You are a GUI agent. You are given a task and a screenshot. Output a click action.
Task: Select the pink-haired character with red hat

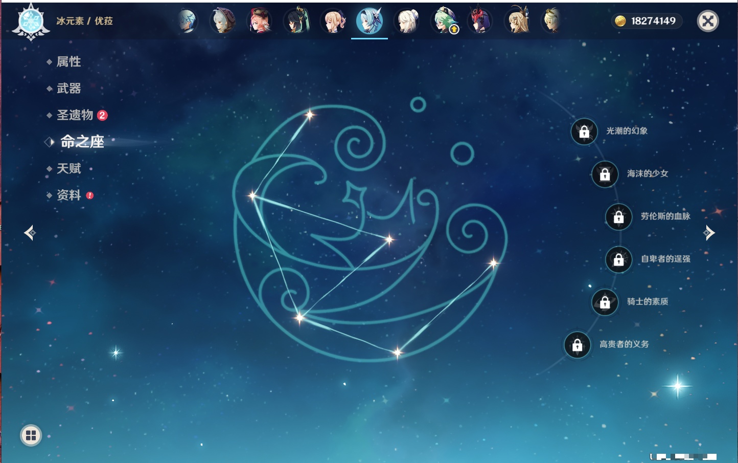(260, 21)
